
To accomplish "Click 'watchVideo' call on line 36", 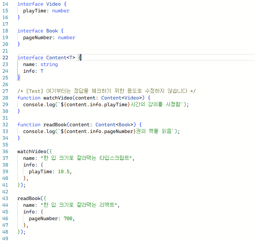I will pyautogui.click(x=32, y=151).
